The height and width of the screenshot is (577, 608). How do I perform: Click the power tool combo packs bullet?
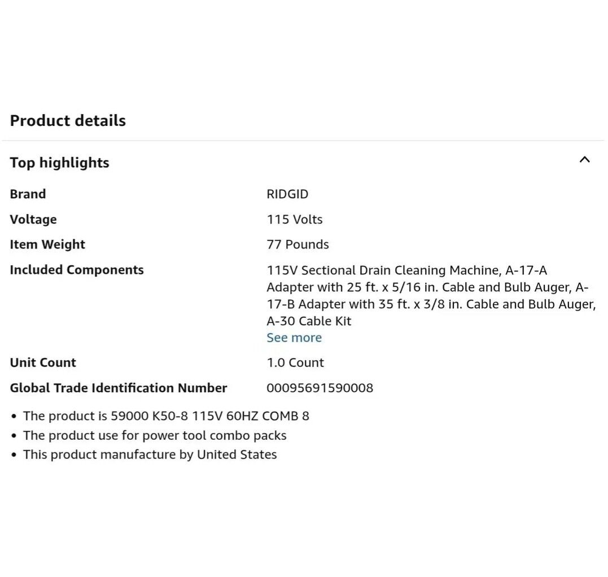(155, 435)
